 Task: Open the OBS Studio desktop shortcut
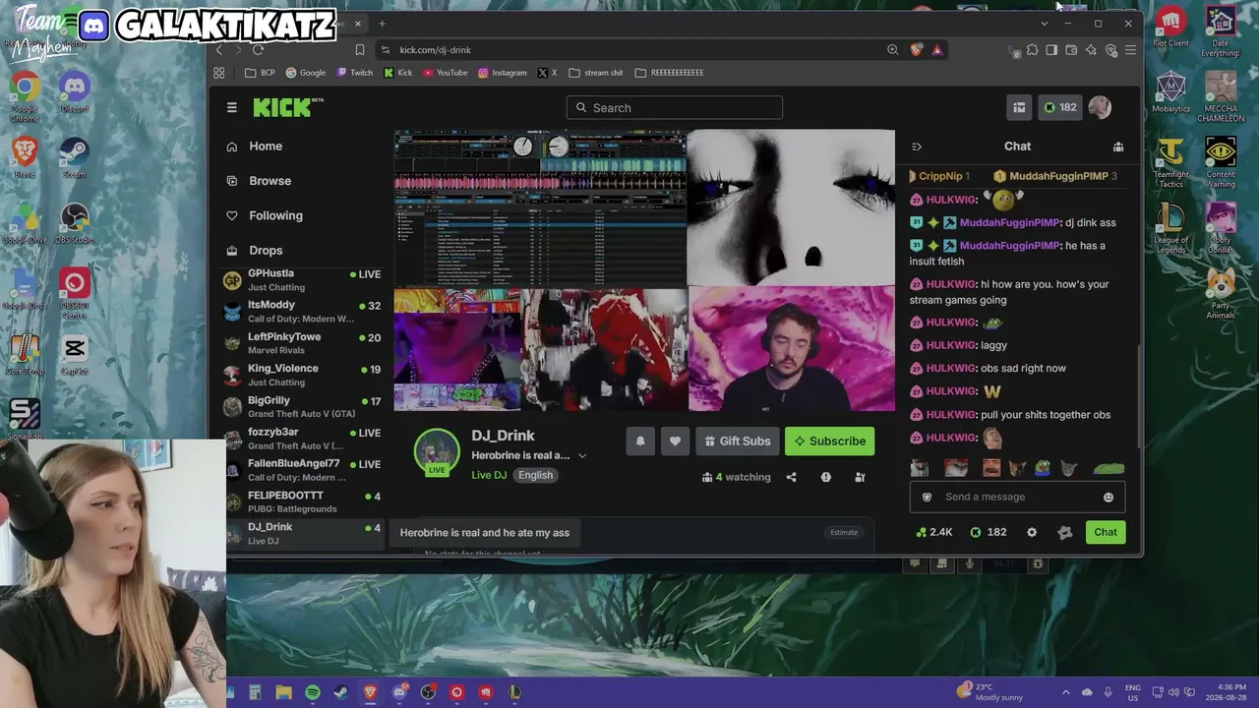click(75, 224)
